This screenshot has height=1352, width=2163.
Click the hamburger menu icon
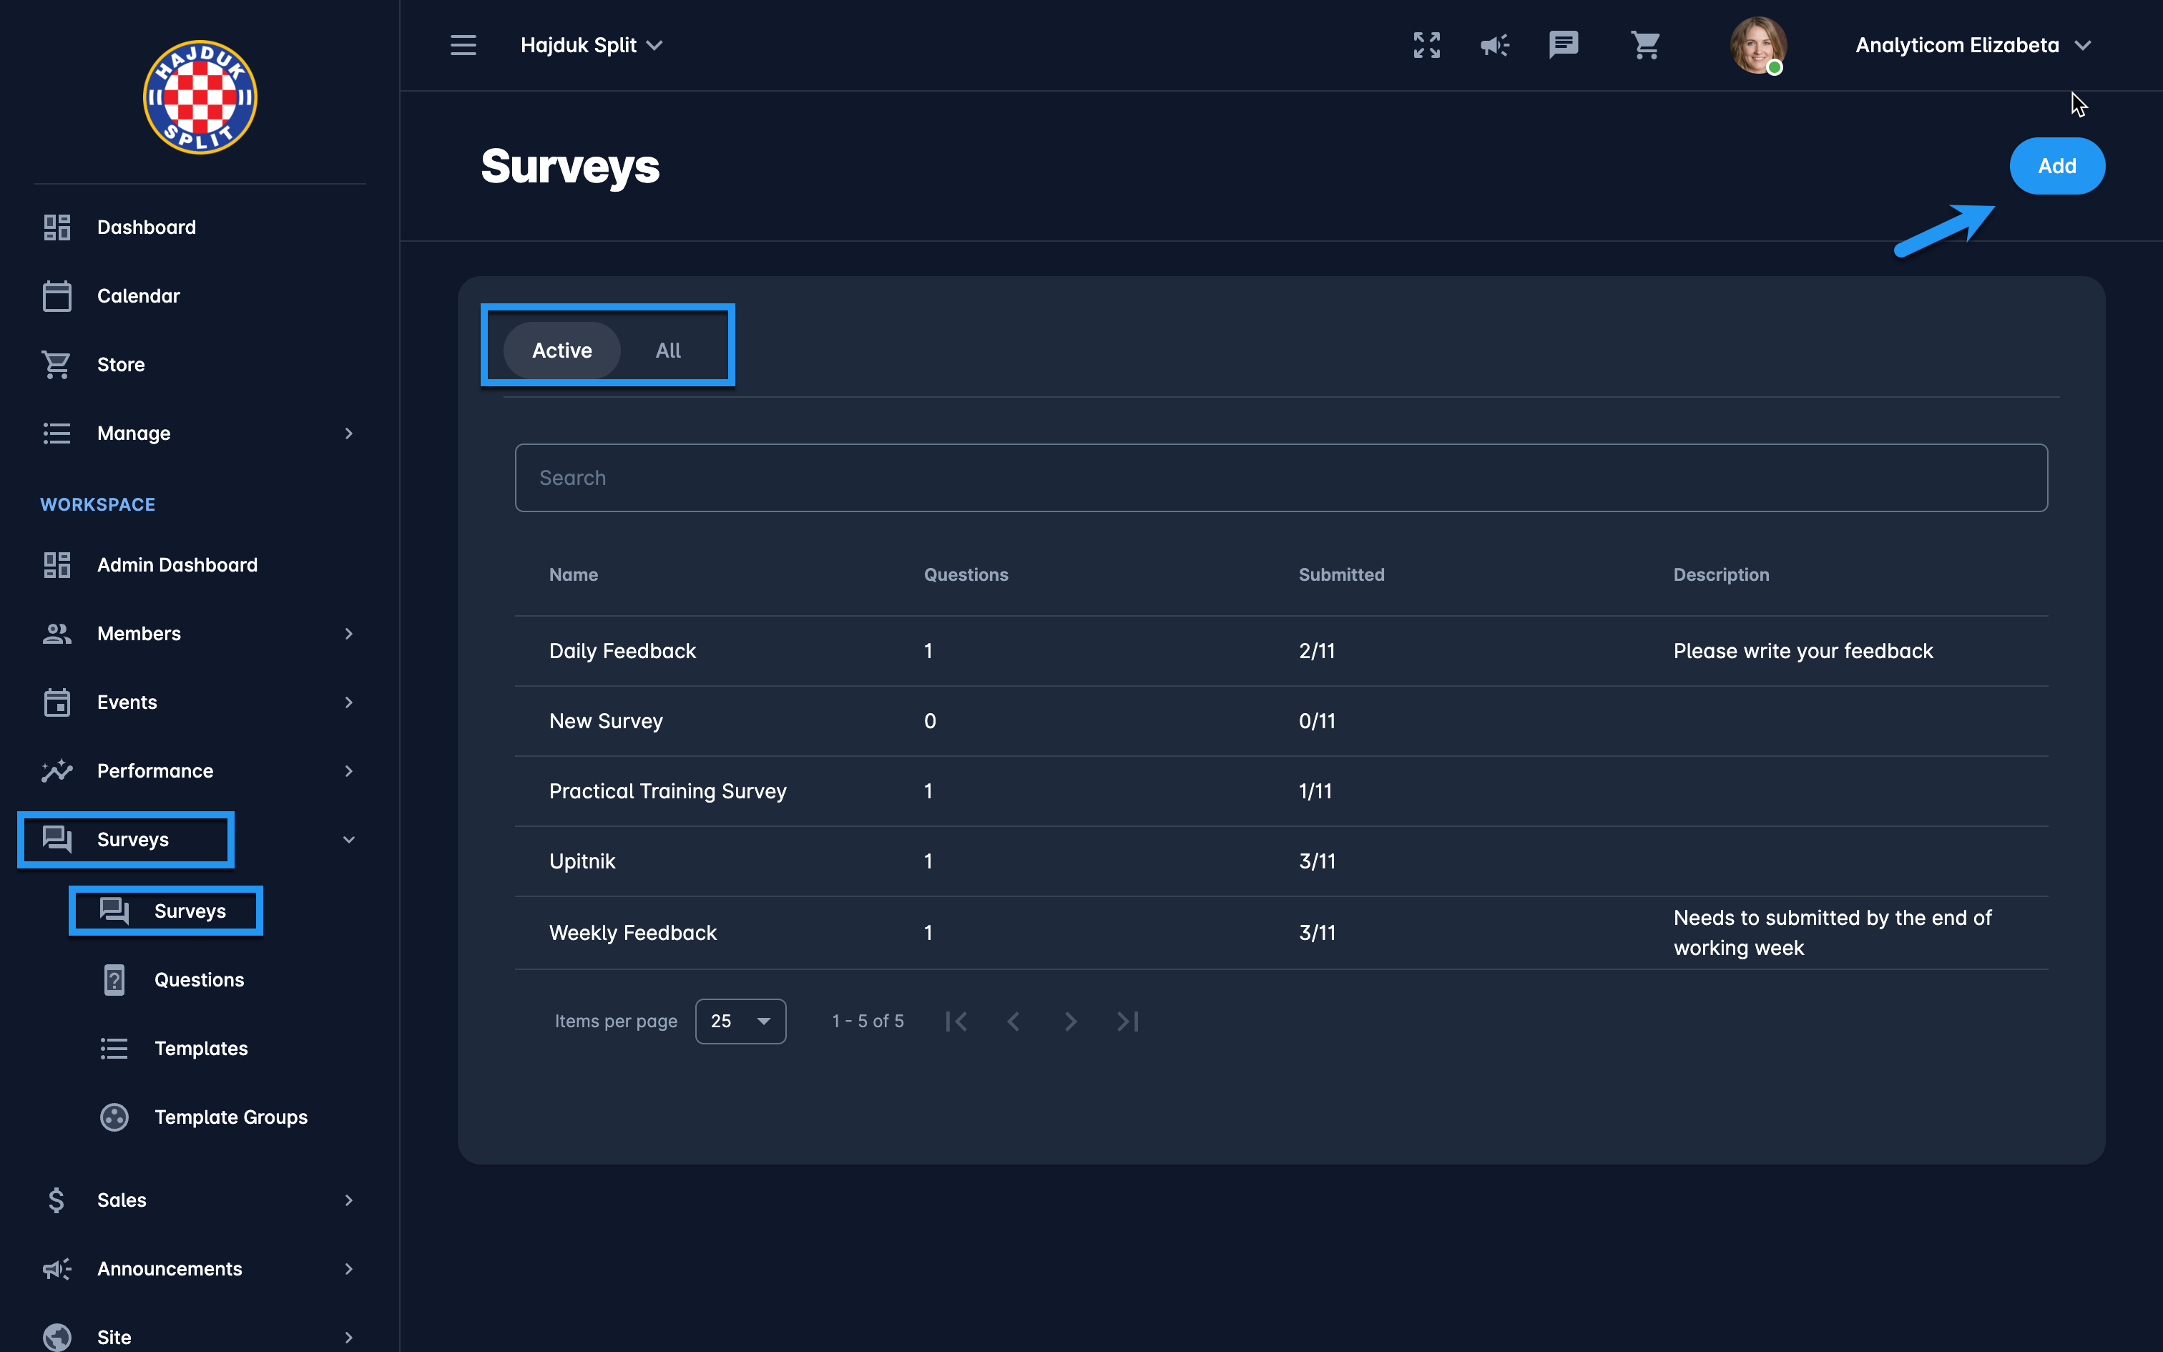point(463,44)
